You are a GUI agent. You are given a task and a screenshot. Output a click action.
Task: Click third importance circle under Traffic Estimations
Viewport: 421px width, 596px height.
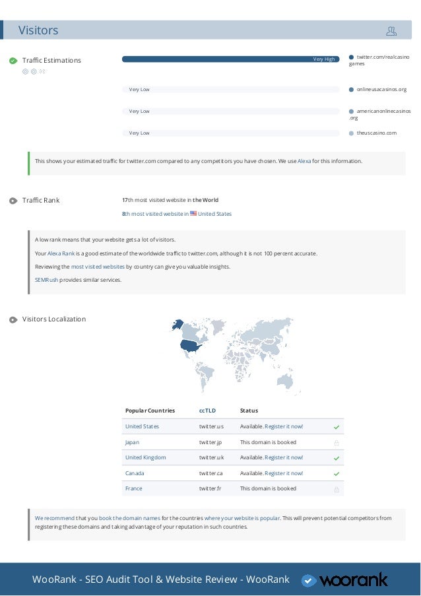coord(42,71)
